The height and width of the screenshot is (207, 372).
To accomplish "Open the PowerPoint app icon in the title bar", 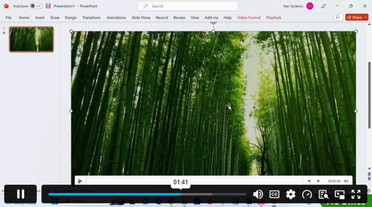I will coord(6,6).
